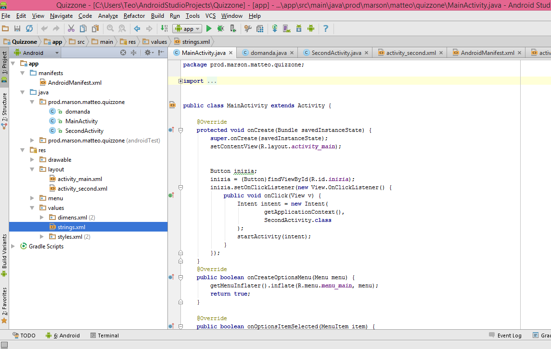This screenshot has width=551, height=349.
Task: Toggle the 7: Structure tool window stripe button
Action: coord(4,111)
